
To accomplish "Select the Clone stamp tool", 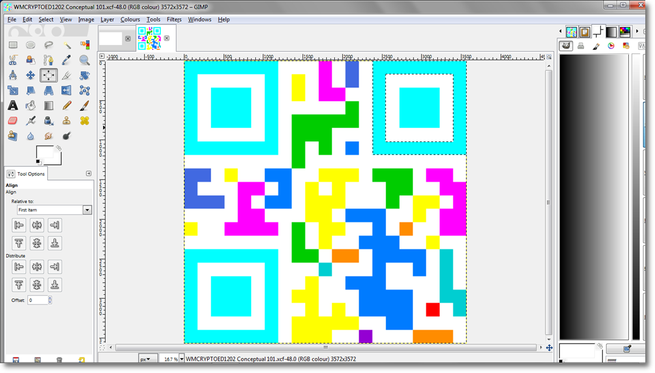I will click(x=67, y=121).
